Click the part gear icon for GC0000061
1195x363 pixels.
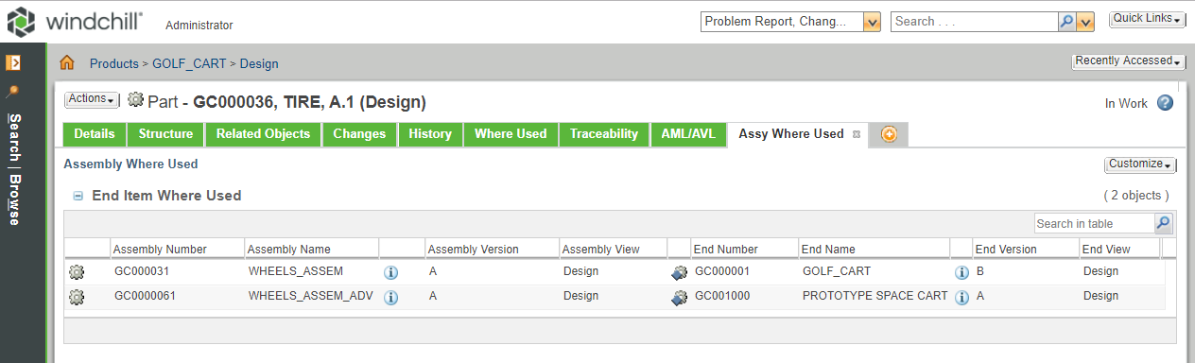pos(77,297)
